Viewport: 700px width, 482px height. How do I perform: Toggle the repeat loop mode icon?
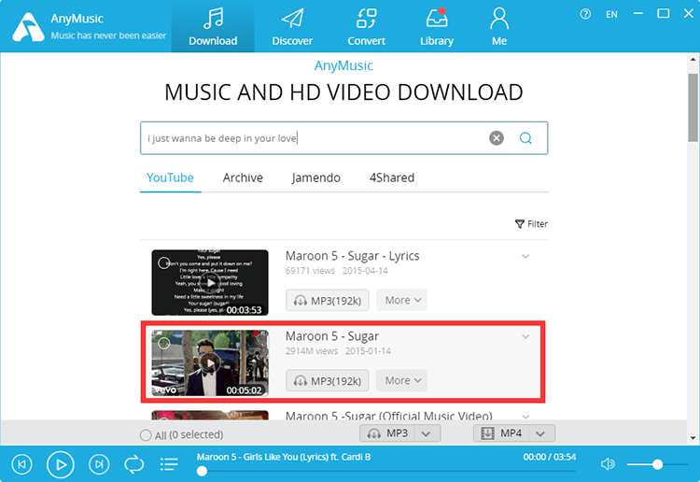pyautogui.click(x=133, y=464)
